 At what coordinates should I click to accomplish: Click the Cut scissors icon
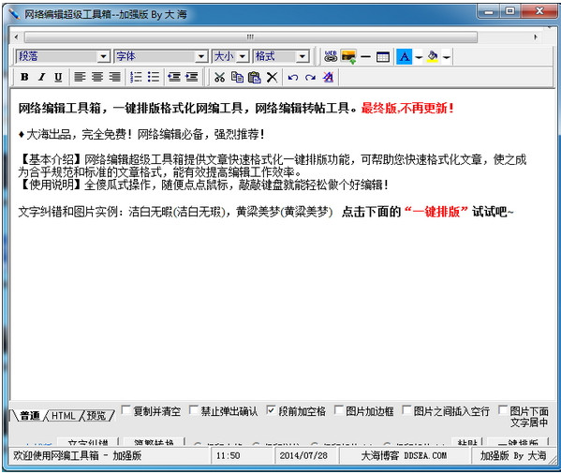(x=219, y=77)
